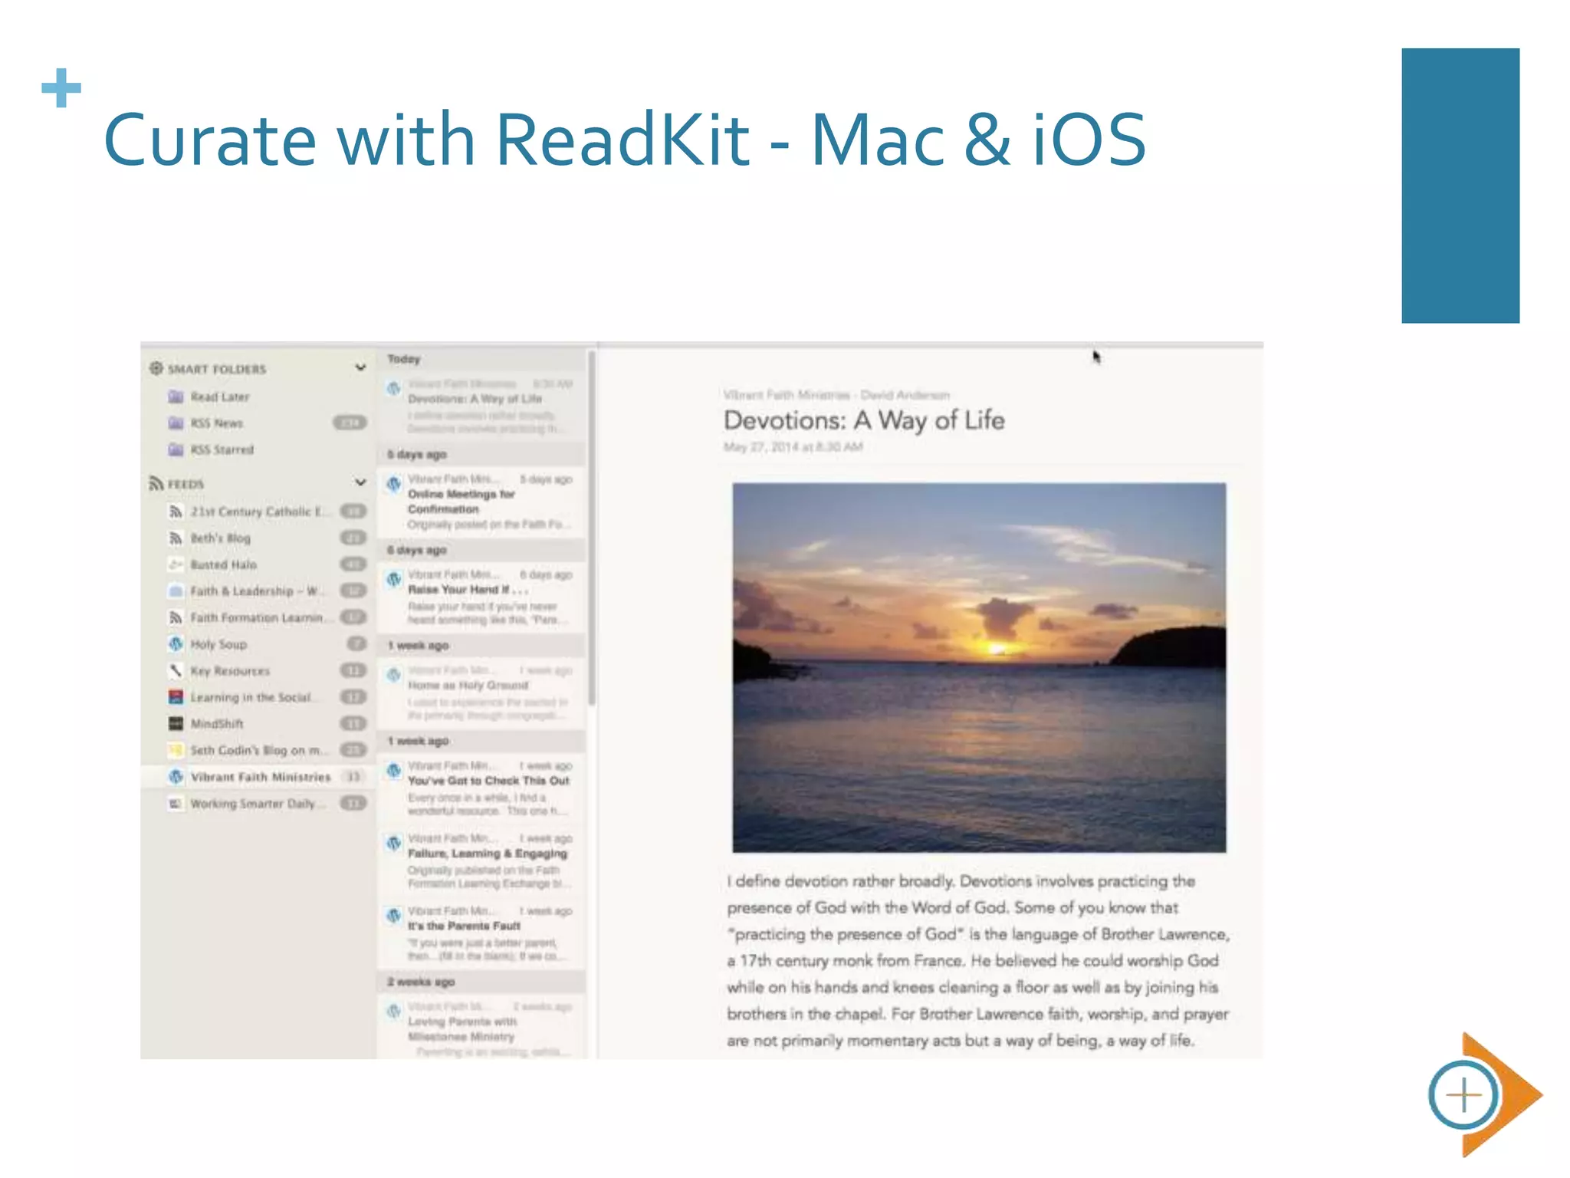Collapse the Smart Folders section chevron
Viewport: 1570px width, 1178px height.
360,367
